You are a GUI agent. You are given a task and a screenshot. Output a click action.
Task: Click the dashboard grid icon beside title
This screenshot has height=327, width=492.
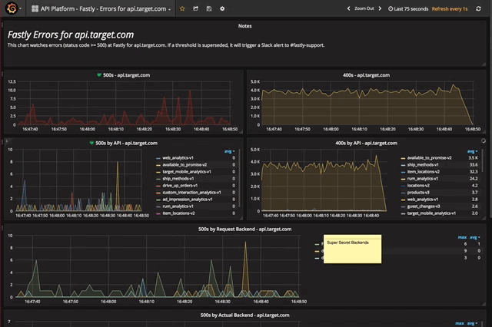click(35, 8)
